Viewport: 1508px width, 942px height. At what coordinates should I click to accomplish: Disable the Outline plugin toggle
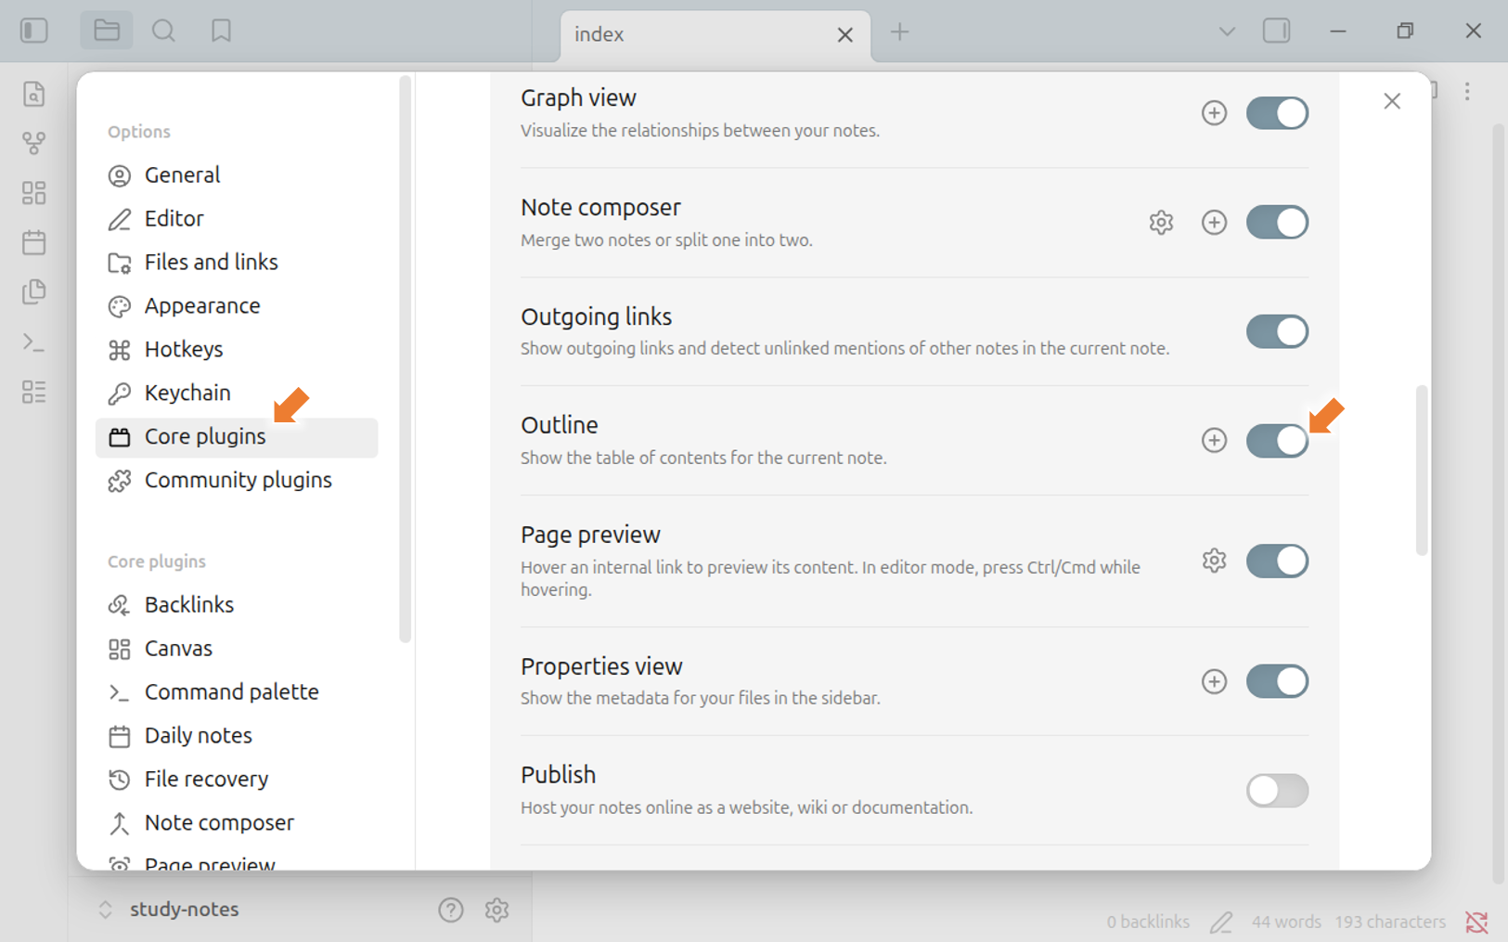point(1277,440)
